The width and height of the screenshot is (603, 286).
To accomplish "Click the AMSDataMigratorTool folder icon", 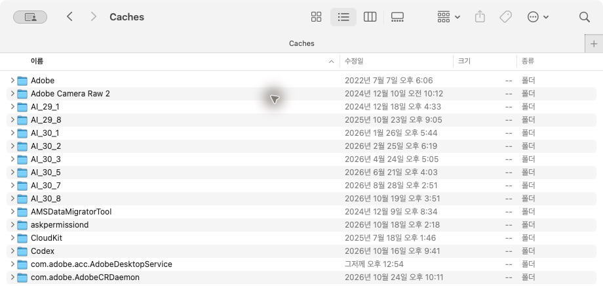I will (x=22, y=212).
